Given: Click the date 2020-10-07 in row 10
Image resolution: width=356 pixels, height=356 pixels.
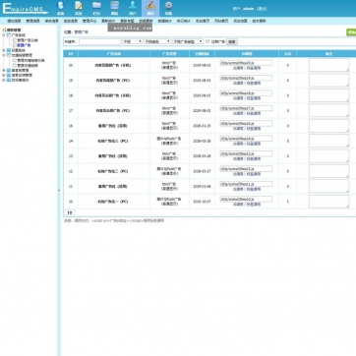Looking at the screenshot, I should 202,202.
